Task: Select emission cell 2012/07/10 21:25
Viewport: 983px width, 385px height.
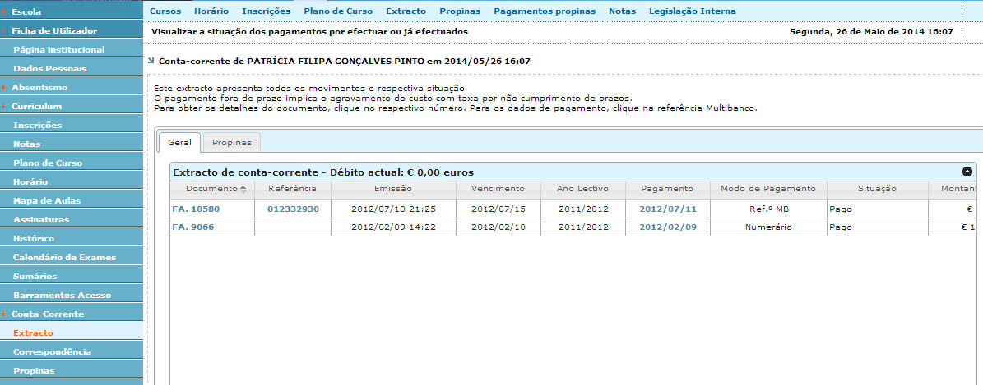Action: point(393,209)
